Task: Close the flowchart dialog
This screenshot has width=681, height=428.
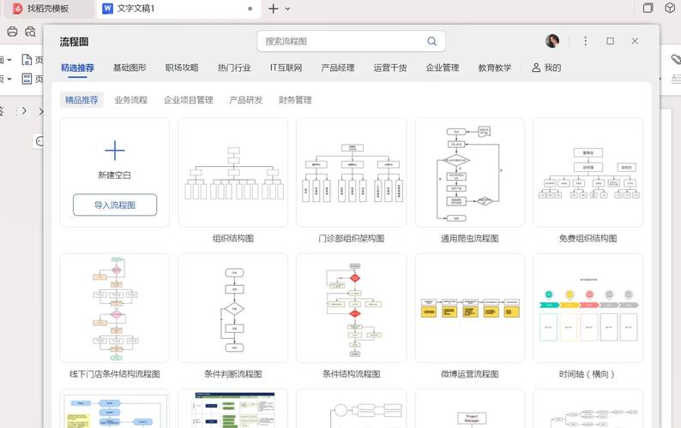Action: click(x=635, y=41)
